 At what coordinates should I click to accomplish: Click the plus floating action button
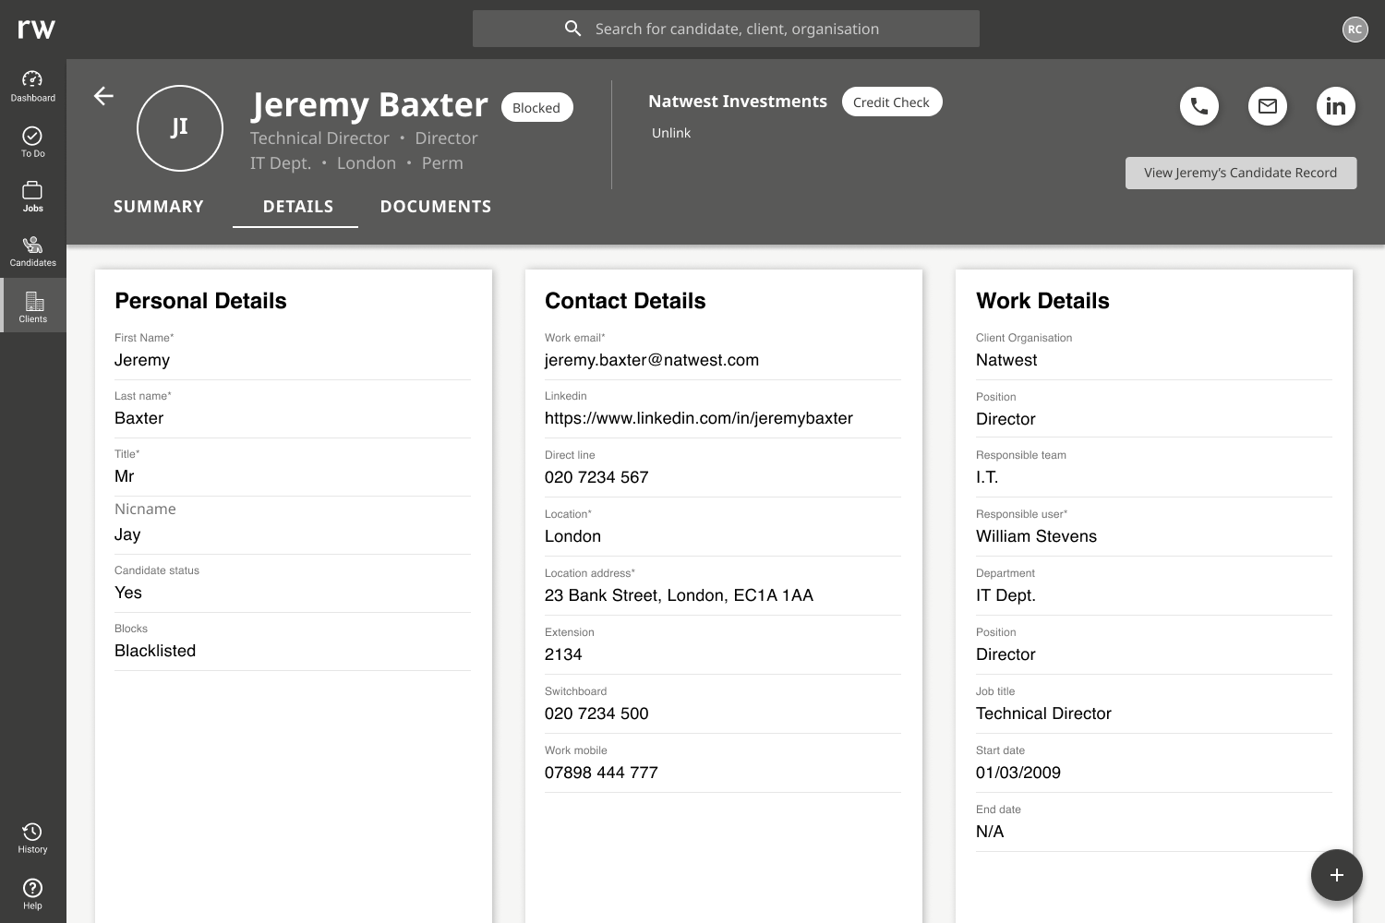[1336, 875]
